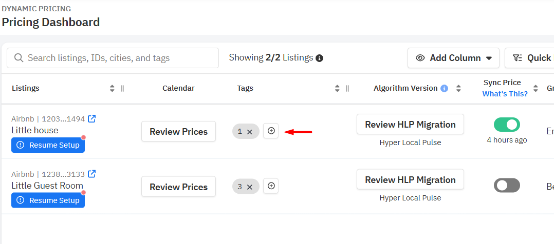Image resolution: width=554 pixels, height=244 pixels.
Task: Add a tag to Little Guest Room
Action: (x=271, y=187)
